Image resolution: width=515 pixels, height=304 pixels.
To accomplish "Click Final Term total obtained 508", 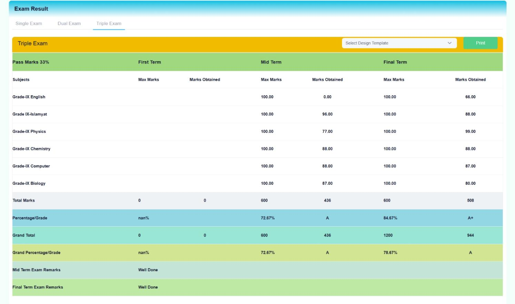I will [470, 200].
